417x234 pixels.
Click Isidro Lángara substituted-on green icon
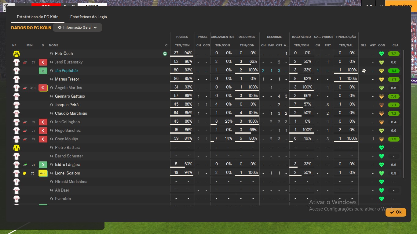43,165
